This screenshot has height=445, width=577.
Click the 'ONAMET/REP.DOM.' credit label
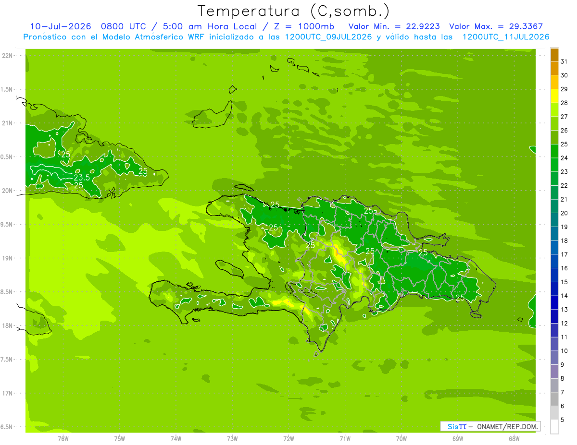coord(507,426)
